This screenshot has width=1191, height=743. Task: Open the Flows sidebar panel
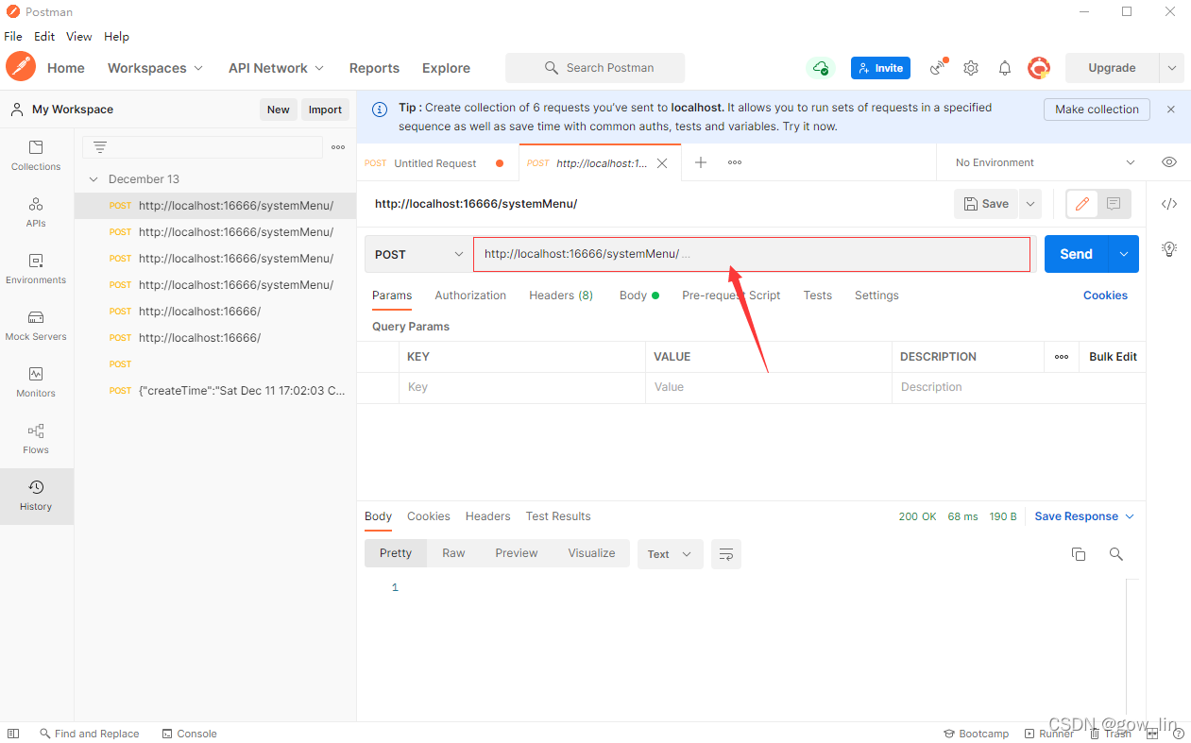pyautogui.click(x=36, y=439)
